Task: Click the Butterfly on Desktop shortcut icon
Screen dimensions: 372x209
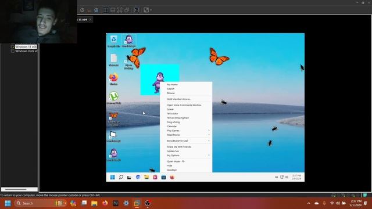Action: [x=113, y=118]
